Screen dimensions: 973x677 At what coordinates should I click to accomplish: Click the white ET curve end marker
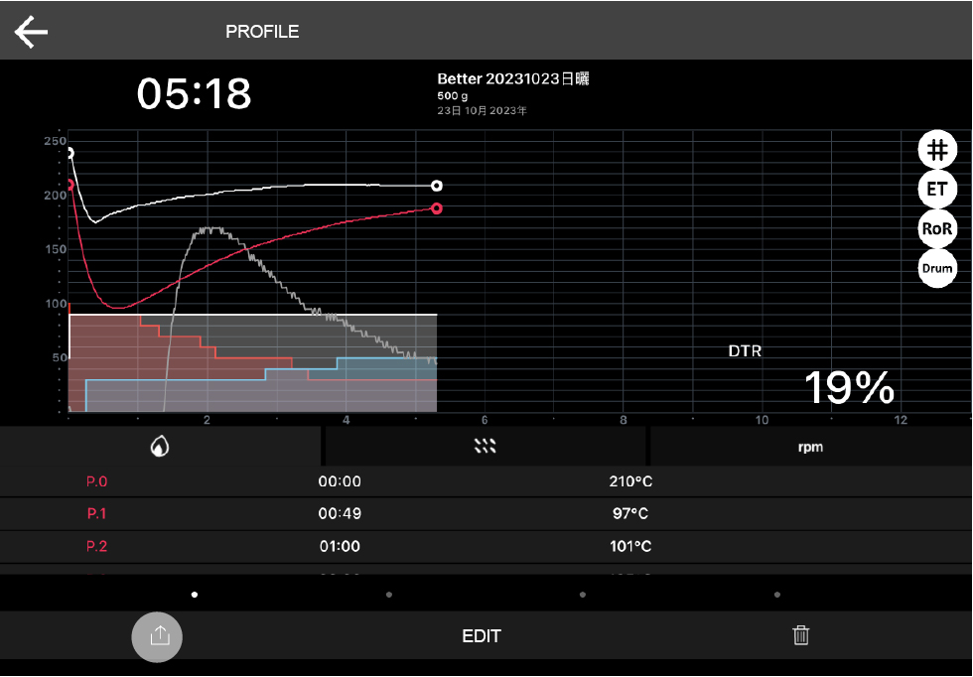click(436, 186)
